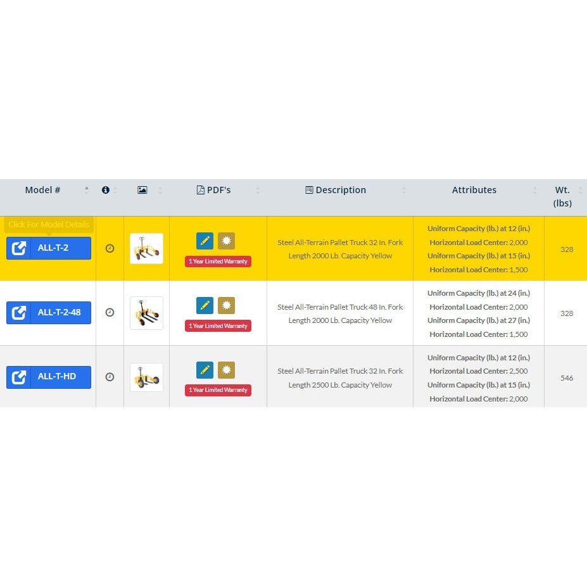The width and height of the screenshot is (587, 587).
Task: Select ALL-T-2 description text
Action: pos(340,249)
